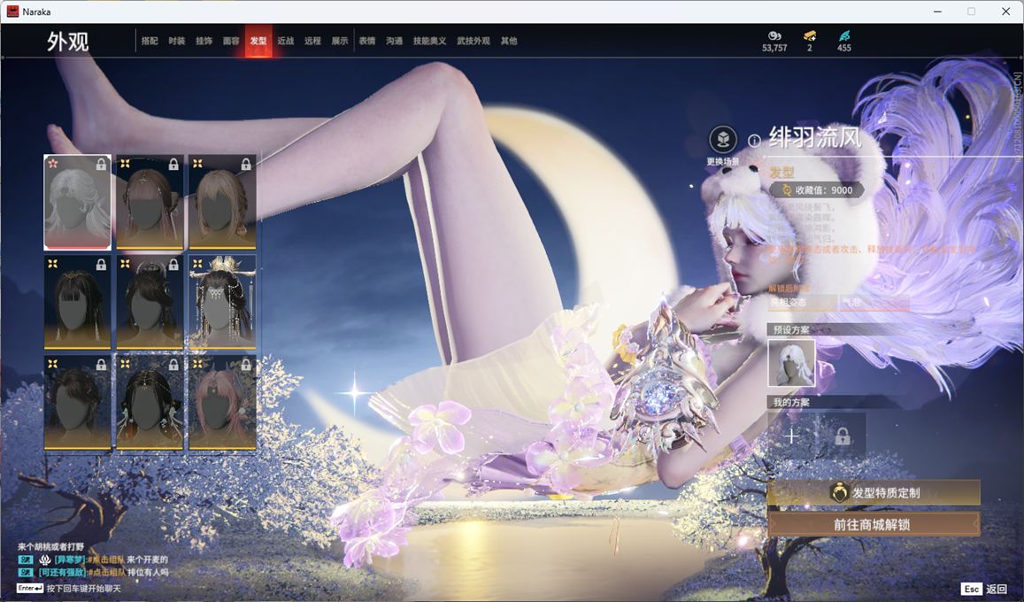This screenshot has height=602, width=1024.
Task: Click the 更换场景 scene change icon
Action: 723,140
